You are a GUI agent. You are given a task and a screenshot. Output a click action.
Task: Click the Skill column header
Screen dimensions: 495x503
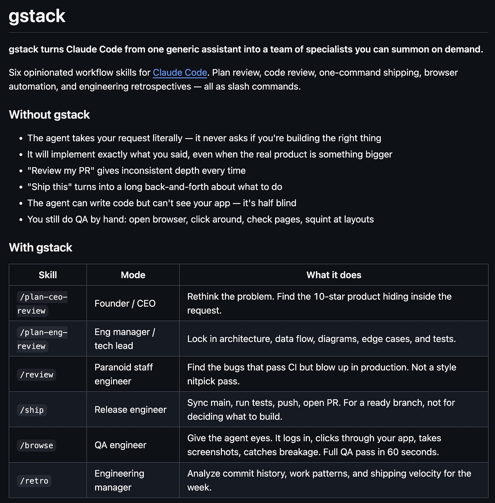48,275
